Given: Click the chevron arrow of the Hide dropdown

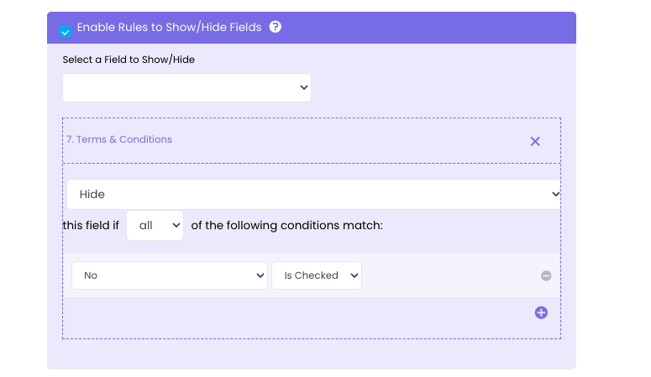Looking at the screenshot, I should 554,194.
